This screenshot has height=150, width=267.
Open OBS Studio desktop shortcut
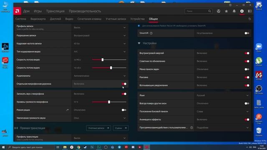259,90
